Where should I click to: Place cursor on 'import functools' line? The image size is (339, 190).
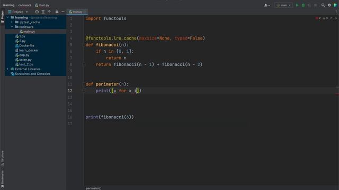(x=106, y=18)
